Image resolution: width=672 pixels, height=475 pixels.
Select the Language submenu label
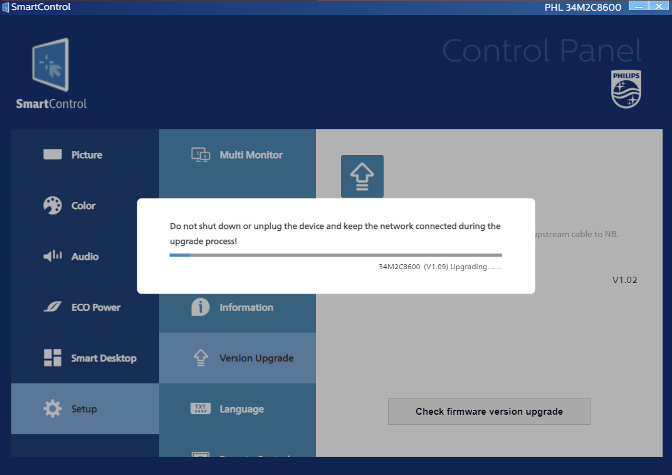[242, 409]
